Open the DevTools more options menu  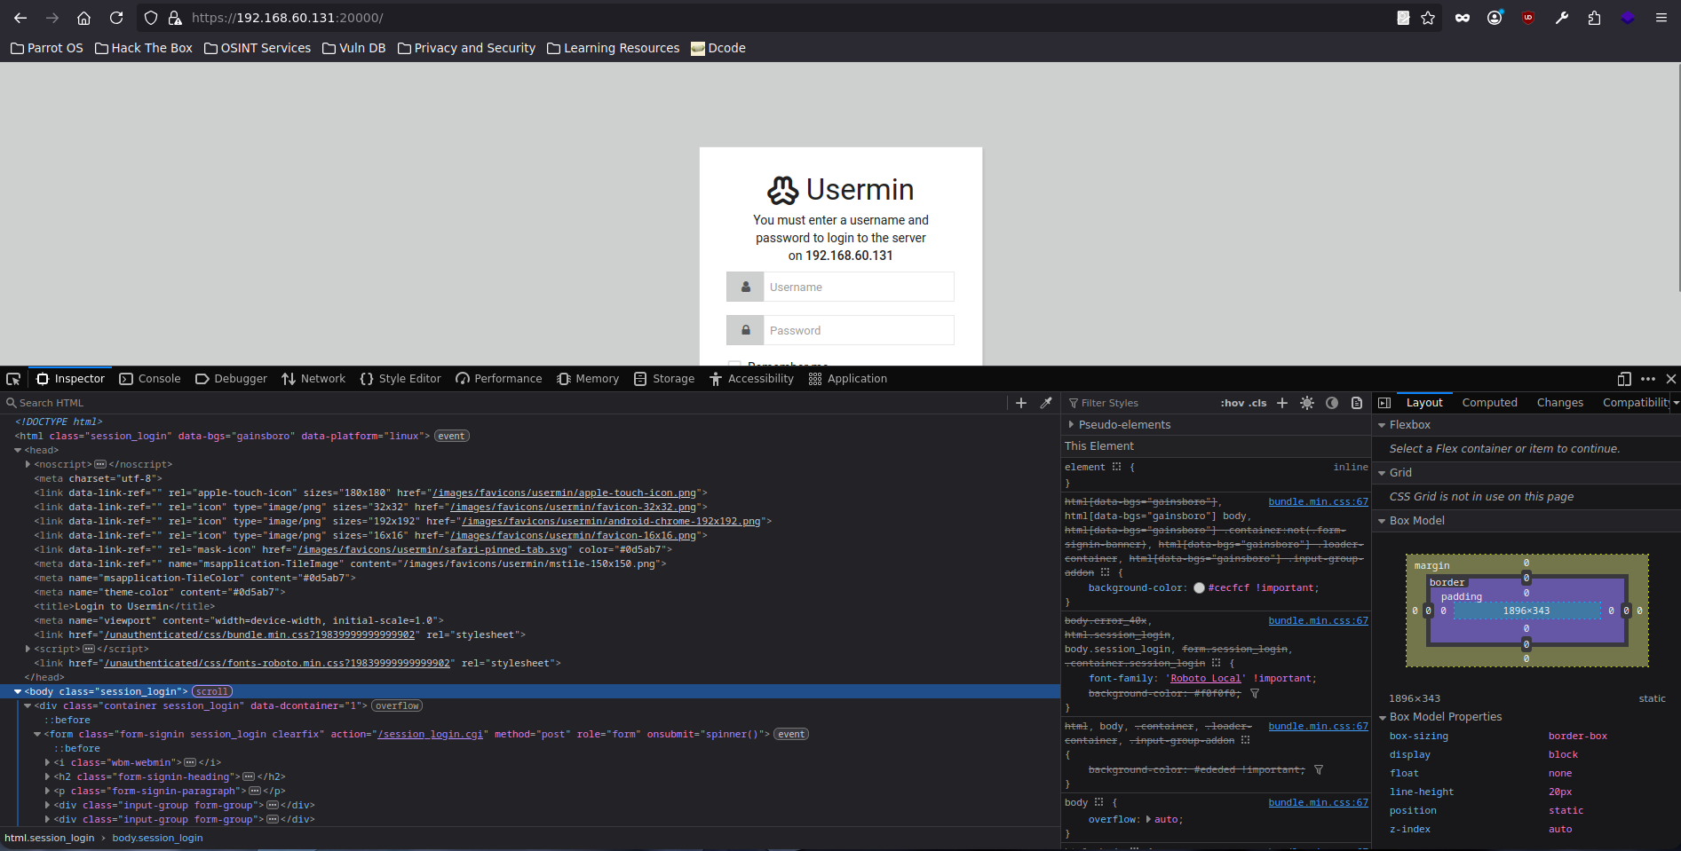coord(1648,379)
